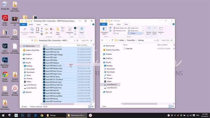Click Back arrow in Settings window
Image resolution: width=210 pixels, height=118 pixels.
click(102, 40)
